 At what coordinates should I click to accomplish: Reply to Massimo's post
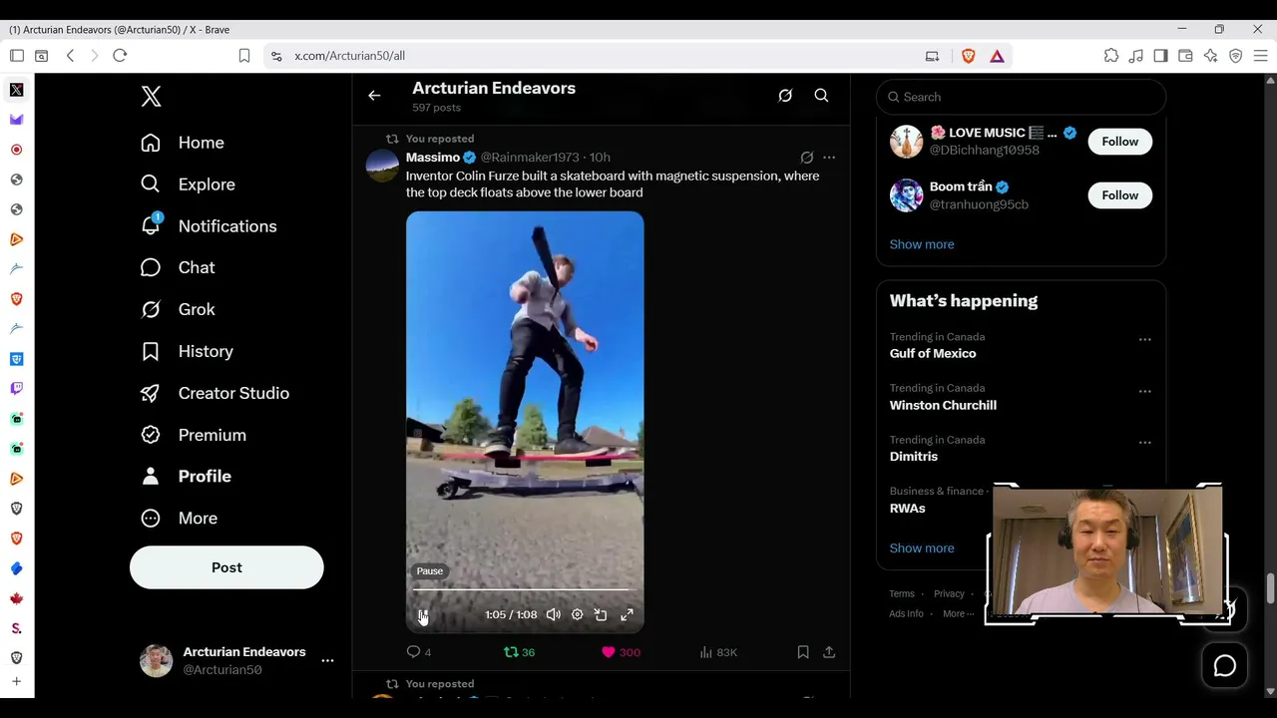[419, 652]
